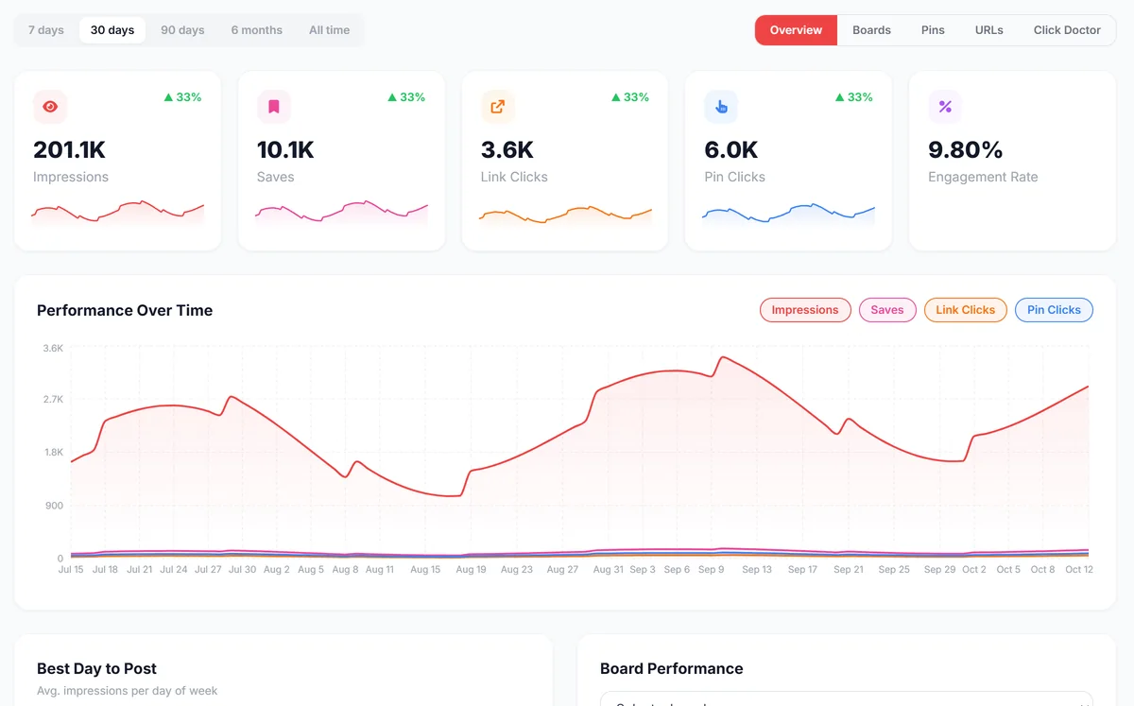The height and width of the screenshot is (706, 1134).
Task: Click the 9.80% engagement rate value
Action: click(x=966, y=150)
